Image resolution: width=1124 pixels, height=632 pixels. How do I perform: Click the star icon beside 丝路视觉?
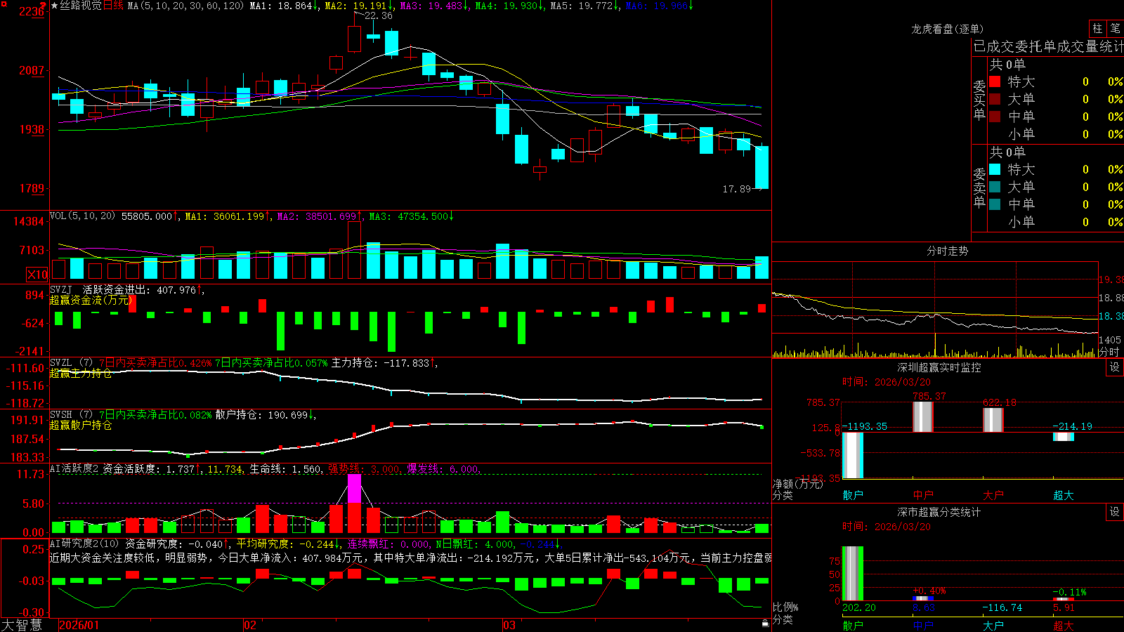click(x=54, y=6)
